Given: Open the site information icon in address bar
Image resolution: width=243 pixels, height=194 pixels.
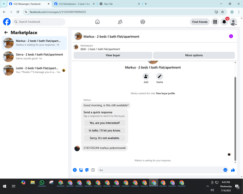Looking at the screenshot, I should [26, 12].
